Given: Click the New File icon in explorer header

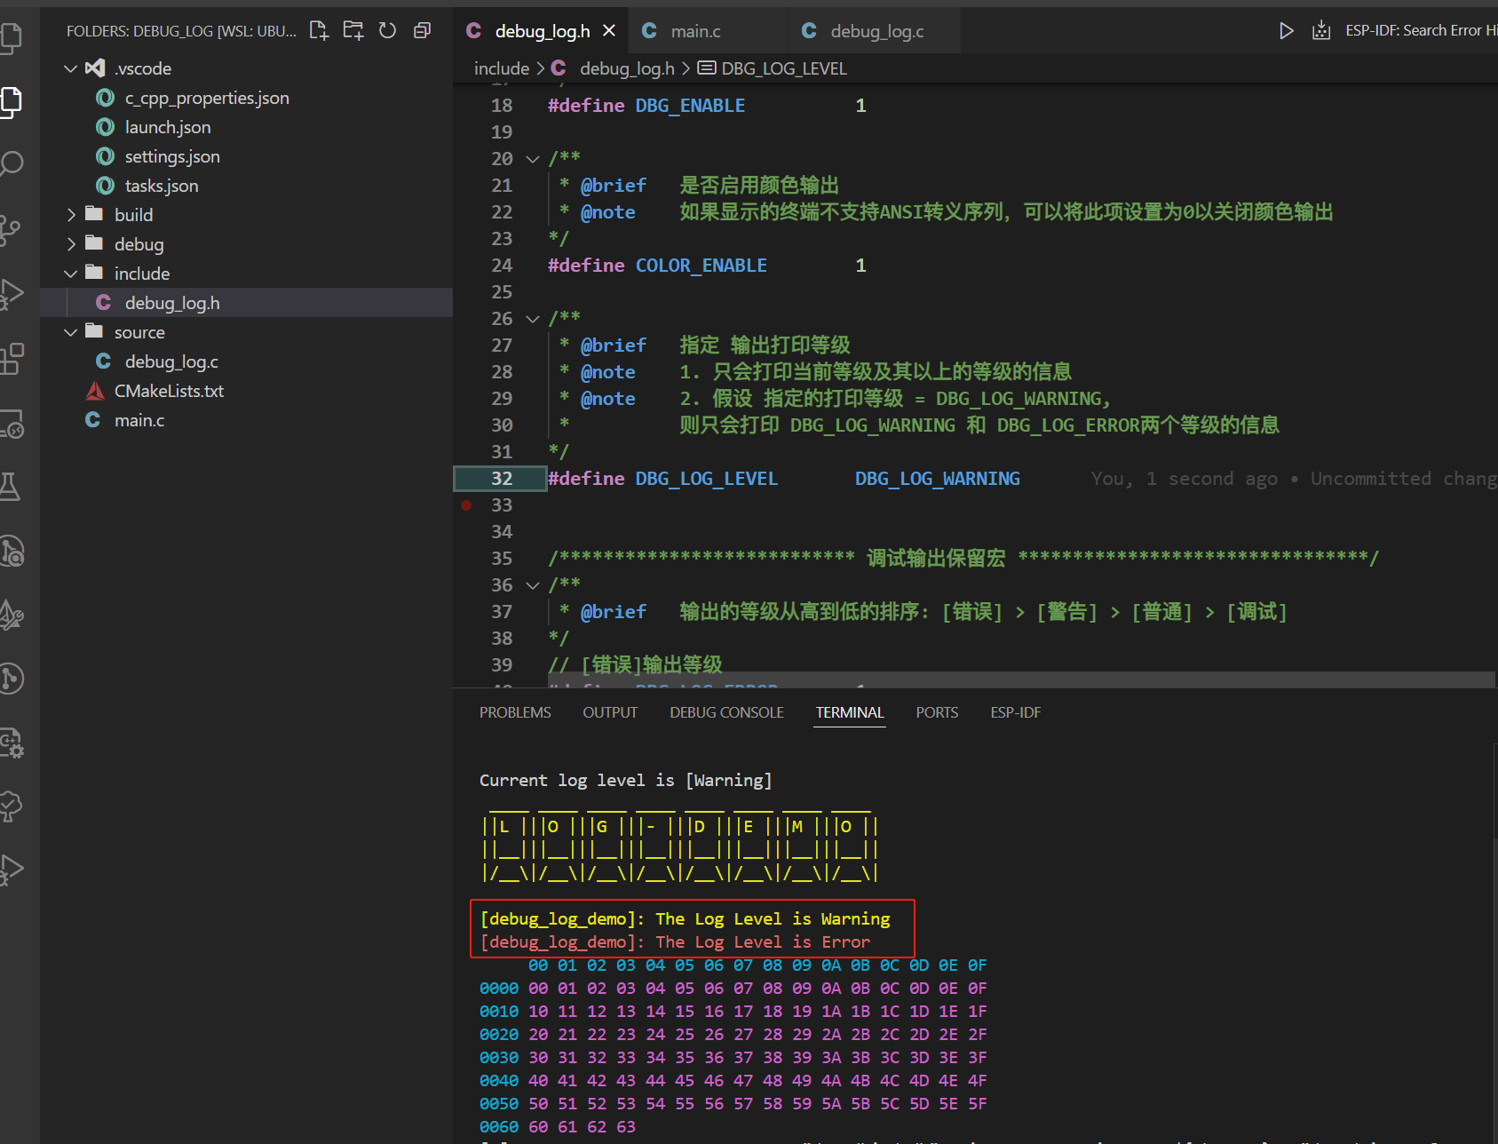Looking at the screenshot, I should coord(319,31).
